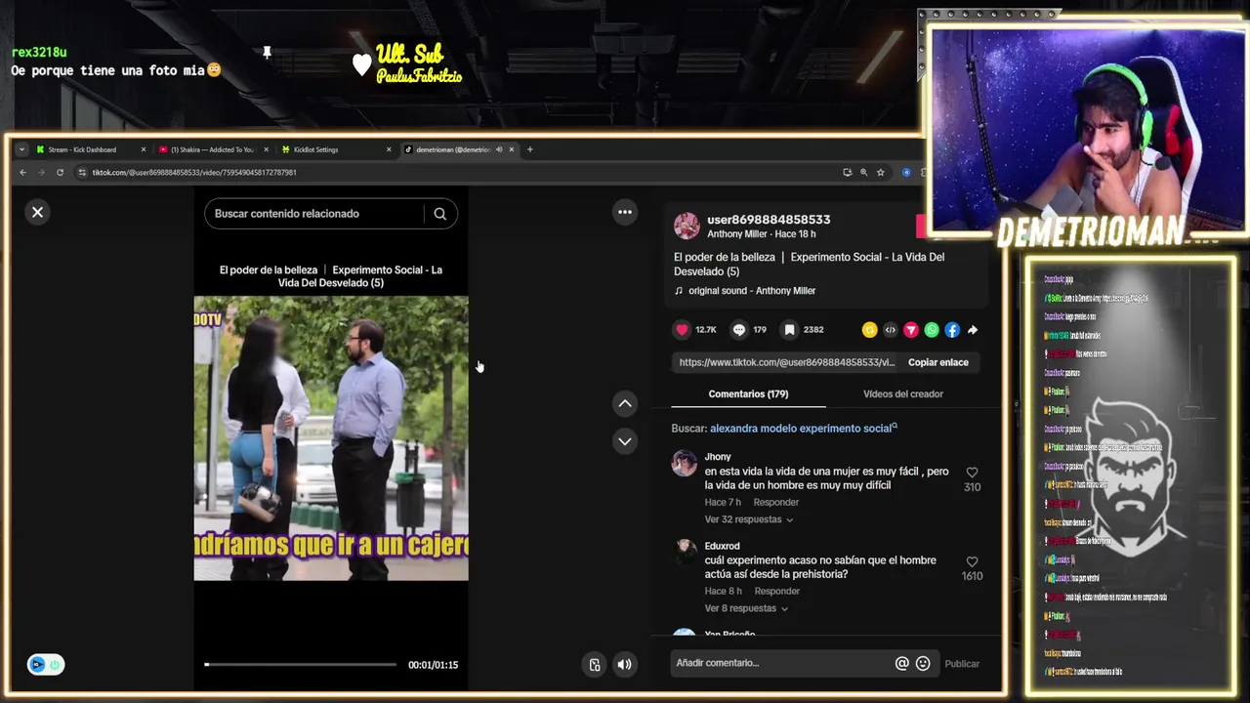Image resolution: width=1250 pixels, height=703 pixels.
Task: Switch to Stream - Kick Dashboard tab
Action: 89,149
